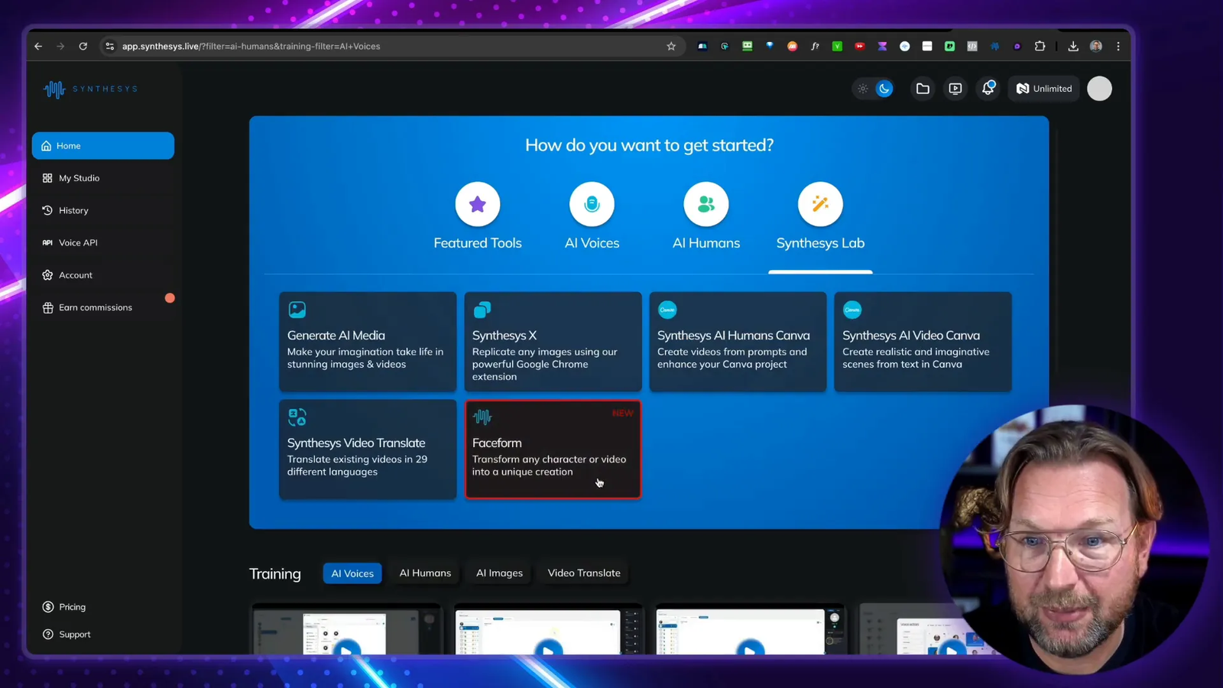Open the Faceform card
Image resolution: width=1223 pixels, height=688 pixels.
(x=553, y=449)
